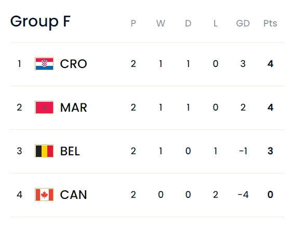Click the W column header

click(x=160, y=23)
